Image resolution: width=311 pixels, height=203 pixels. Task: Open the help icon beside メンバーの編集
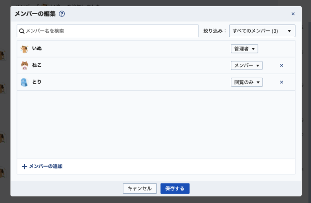(x=62, y=14)
